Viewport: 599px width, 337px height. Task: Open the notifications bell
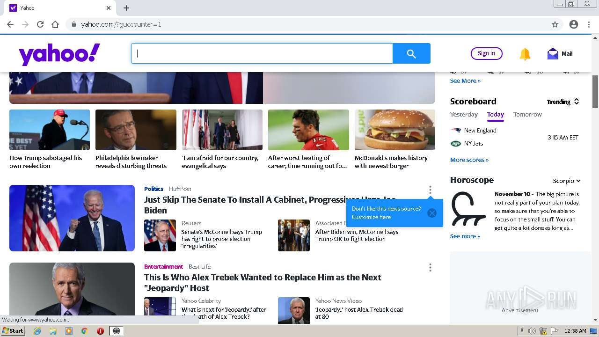pyautogui.click(x=525, y=54)
